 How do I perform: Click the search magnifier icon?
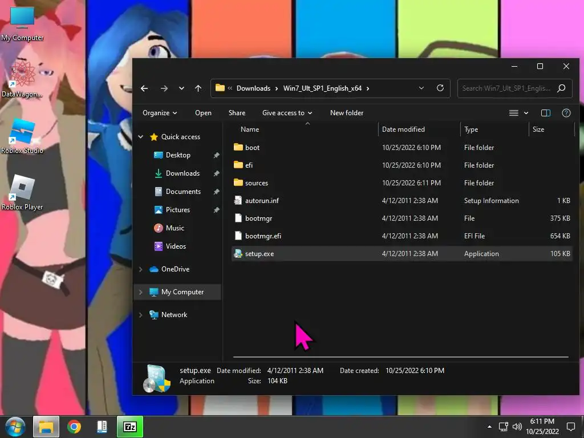(x=561, y=88)
